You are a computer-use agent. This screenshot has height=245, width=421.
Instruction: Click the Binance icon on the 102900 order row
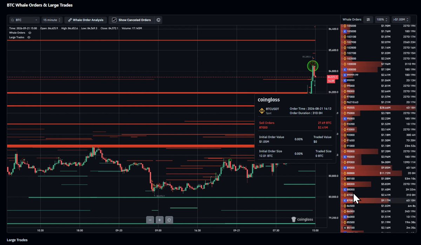click(x=345, y=42)
